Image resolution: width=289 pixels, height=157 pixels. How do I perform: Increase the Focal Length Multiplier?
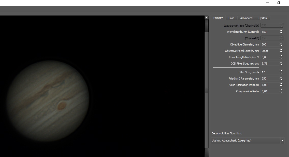coord(281,56)
